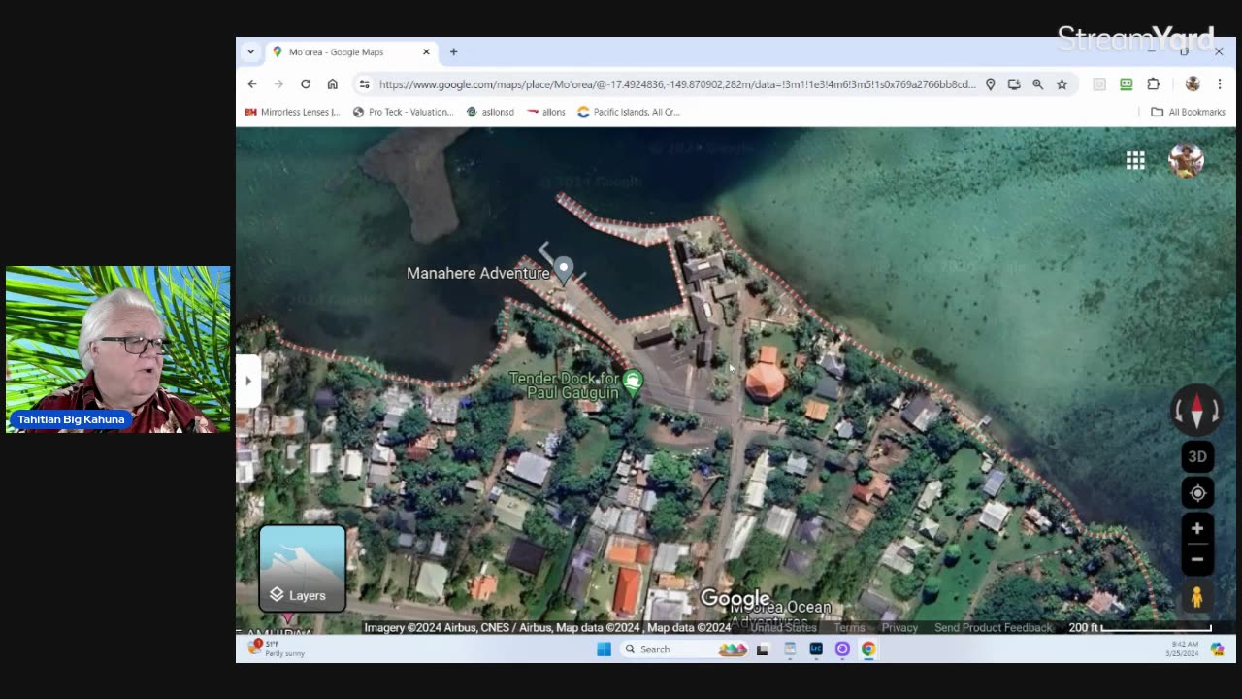1242x699 pixels.
Task: Click Send Product Feedback link
Action: 993,628
